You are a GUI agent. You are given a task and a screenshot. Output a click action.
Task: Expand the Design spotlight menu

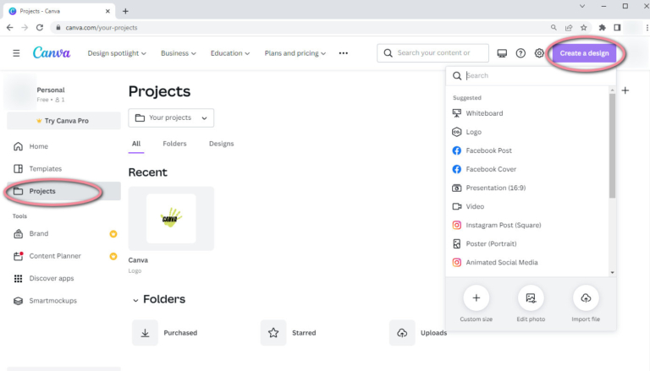[117, 53]
